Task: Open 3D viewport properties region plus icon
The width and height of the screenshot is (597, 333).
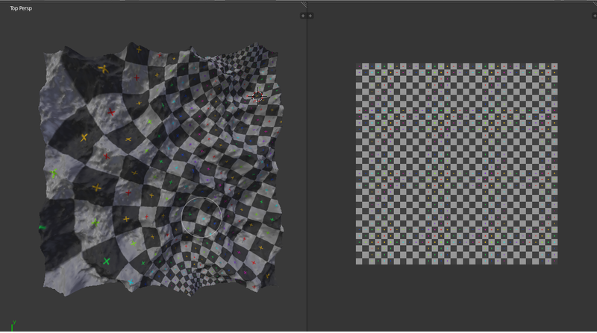Action: coord(303,16)
